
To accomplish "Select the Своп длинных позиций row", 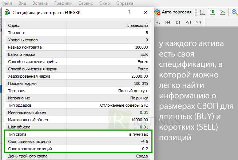I will click(78, 141).
